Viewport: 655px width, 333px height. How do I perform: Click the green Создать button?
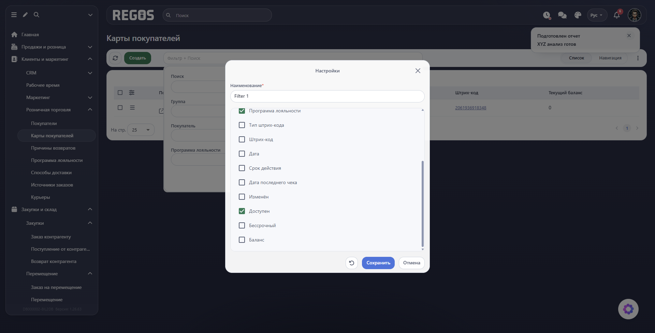tap(137, 58)
